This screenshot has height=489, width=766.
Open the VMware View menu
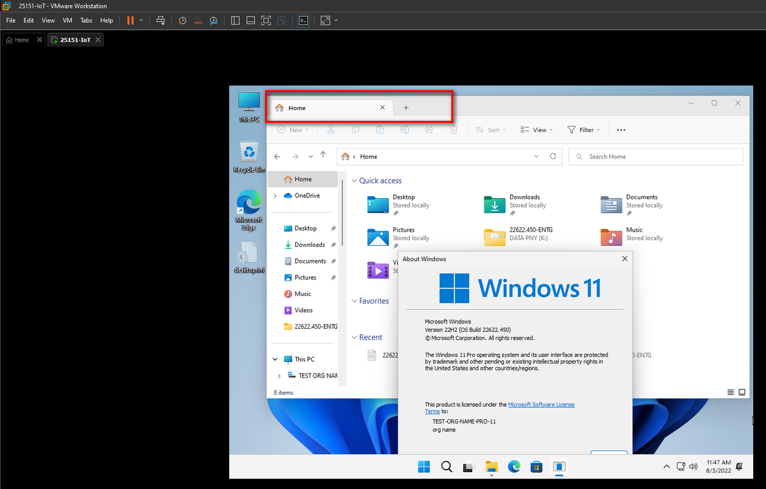pos(48,20)
